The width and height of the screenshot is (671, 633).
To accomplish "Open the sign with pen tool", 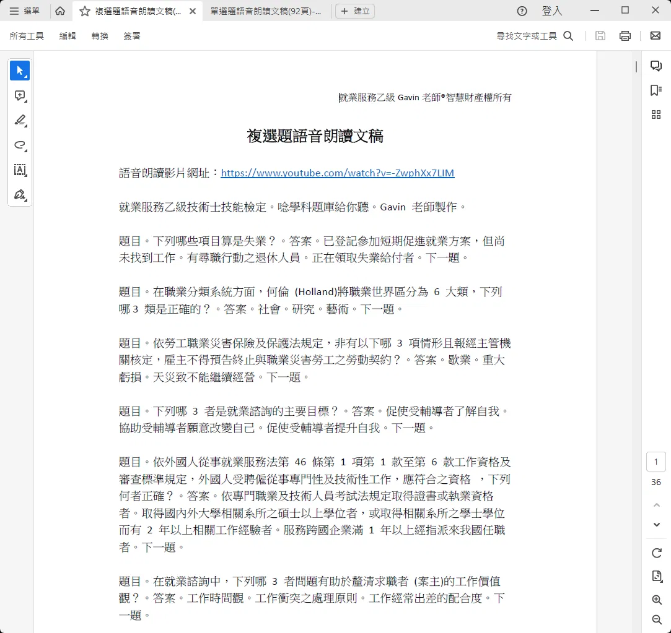I will (x=20, y=195).
